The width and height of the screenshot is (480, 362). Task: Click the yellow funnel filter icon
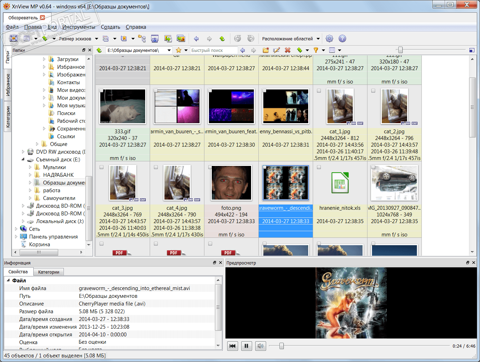point(316,50)
